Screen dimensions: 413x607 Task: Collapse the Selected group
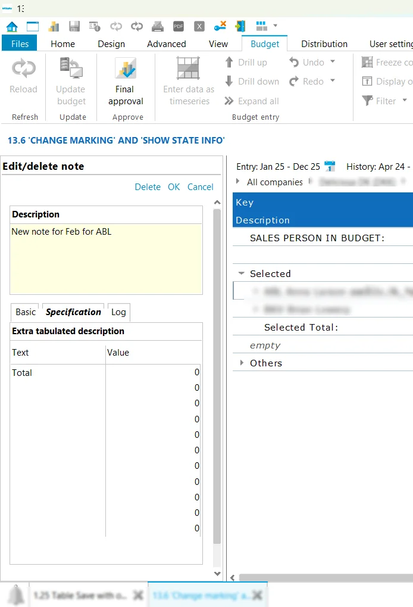[x=241, y=273]
